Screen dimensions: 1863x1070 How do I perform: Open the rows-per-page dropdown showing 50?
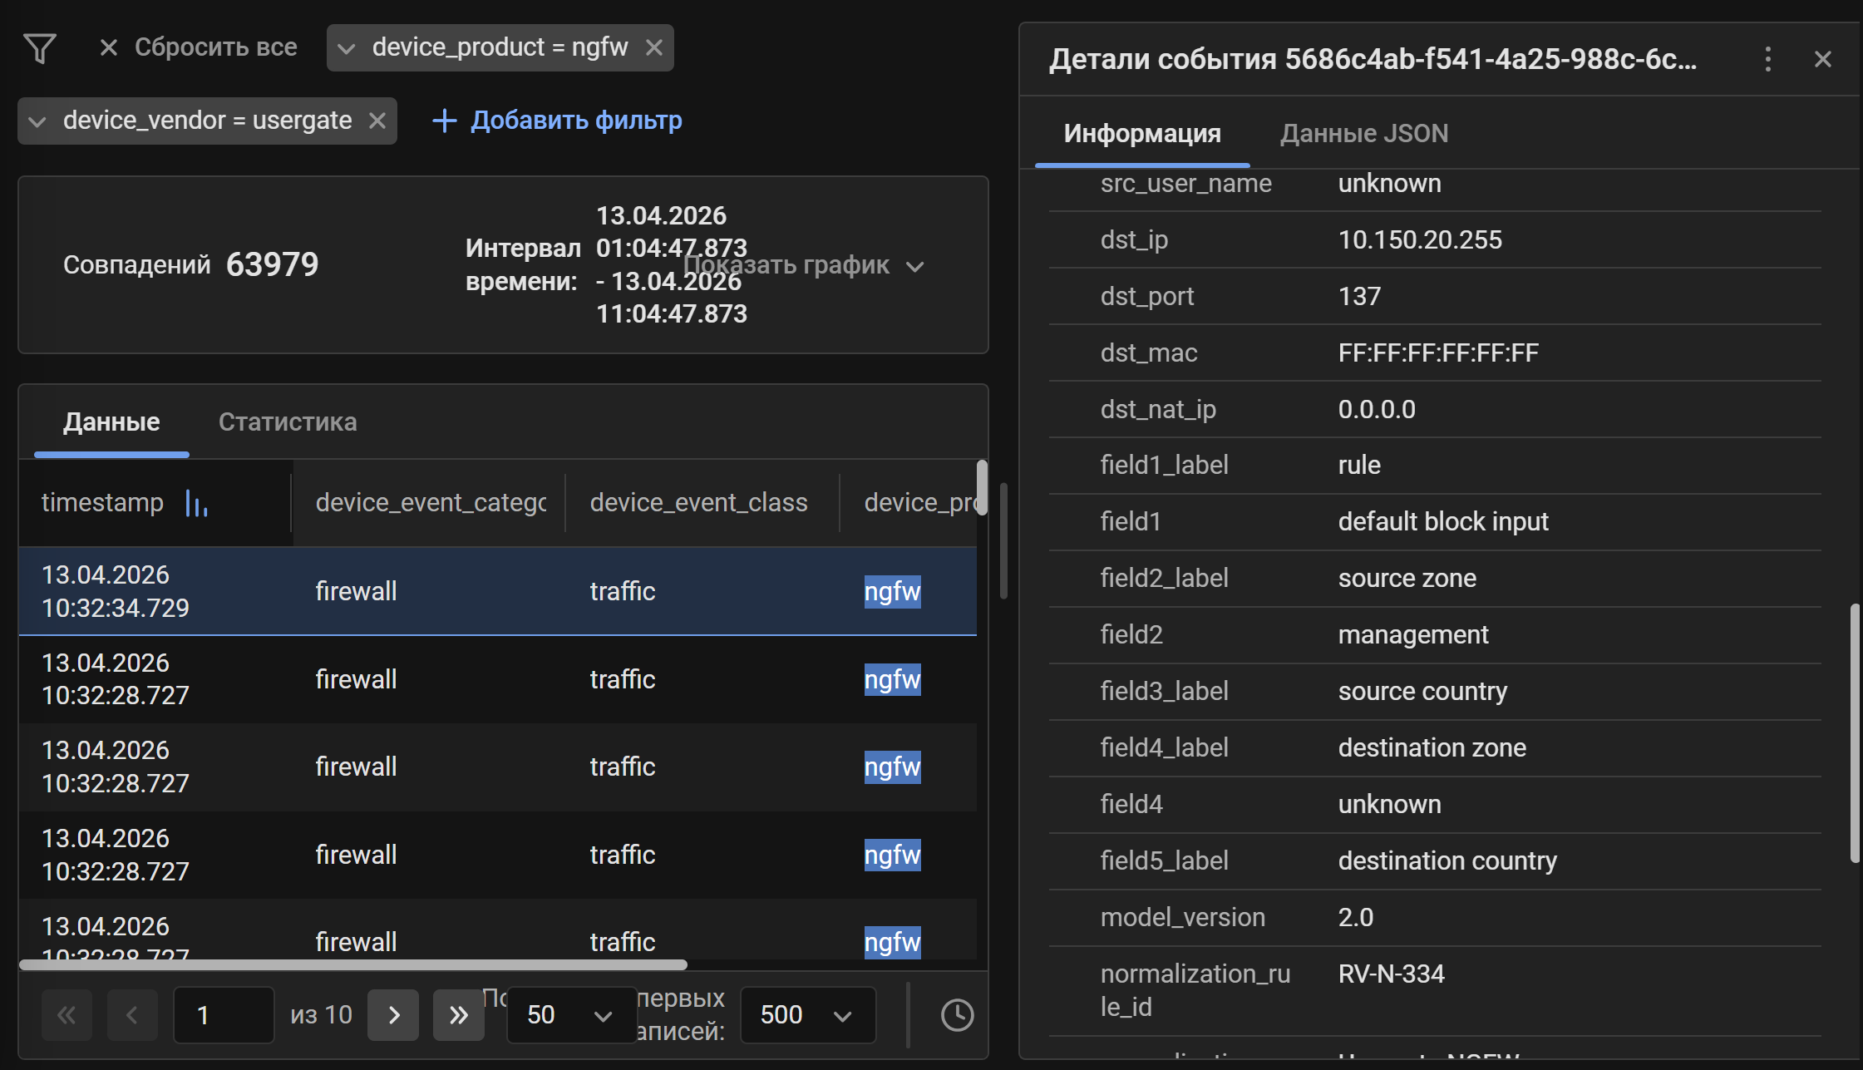pos(571,1014)
